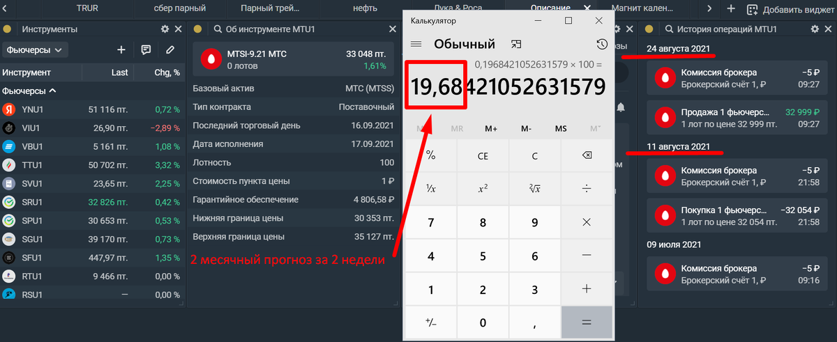Open settings gear of Инструменты panel

coord(165,29)
